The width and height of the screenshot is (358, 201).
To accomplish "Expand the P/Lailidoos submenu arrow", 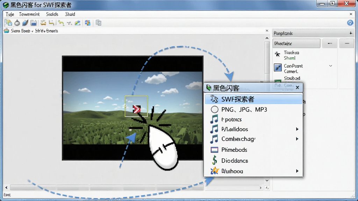I will point(297,129).
